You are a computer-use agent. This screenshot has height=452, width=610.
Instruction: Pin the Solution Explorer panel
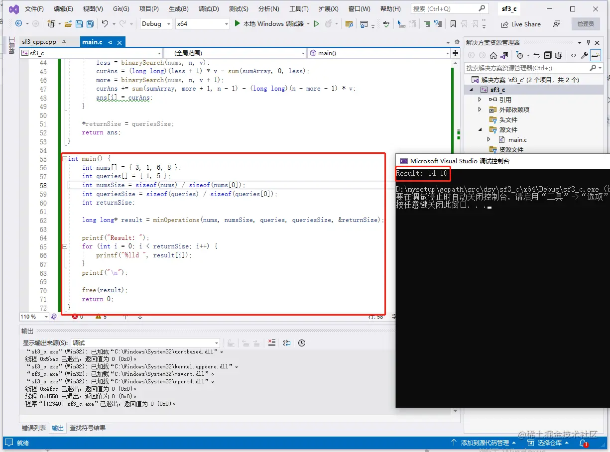pyautogui.click(x=588, y=42)
